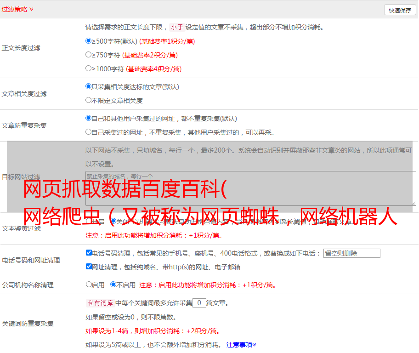
Task: Toggle the 网址清理 checkbox
Action: tap(89, 267)
